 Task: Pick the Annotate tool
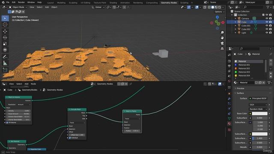5,57
